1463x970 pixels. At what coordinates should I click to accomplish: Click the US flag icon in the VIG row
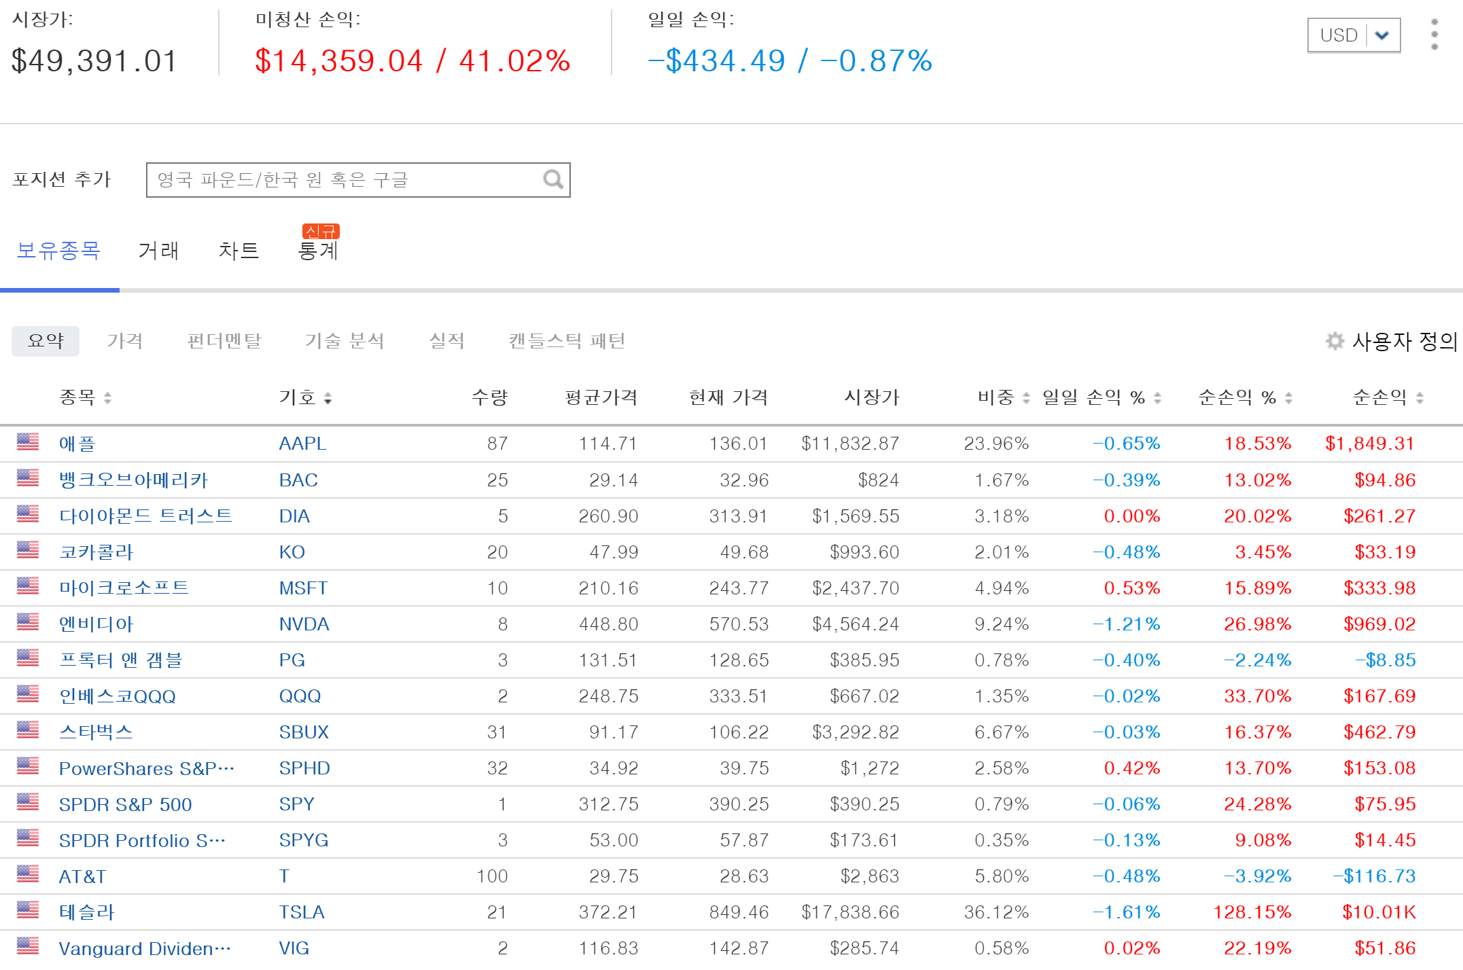28,946
